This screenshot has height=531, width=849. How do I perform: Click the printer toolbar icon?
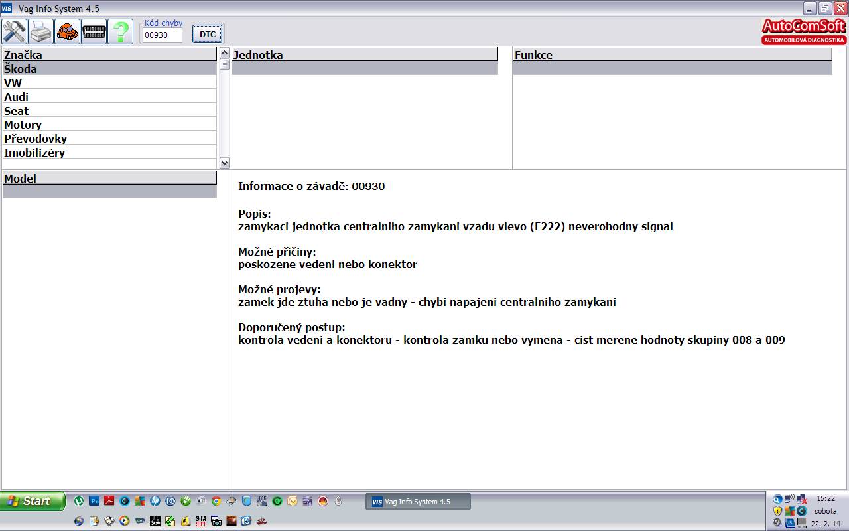coord(40,31)
